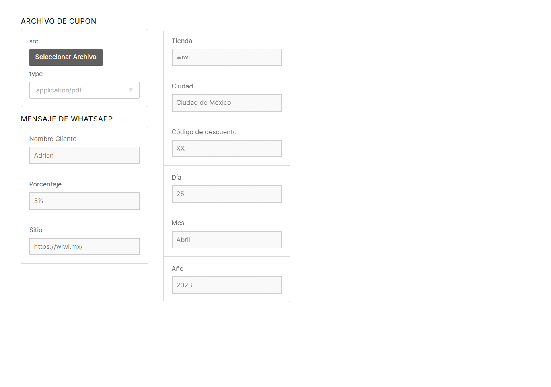This screenshot has height=387, width=551.
Task: Focus the Código de descuento field
Action: [227, 149]
